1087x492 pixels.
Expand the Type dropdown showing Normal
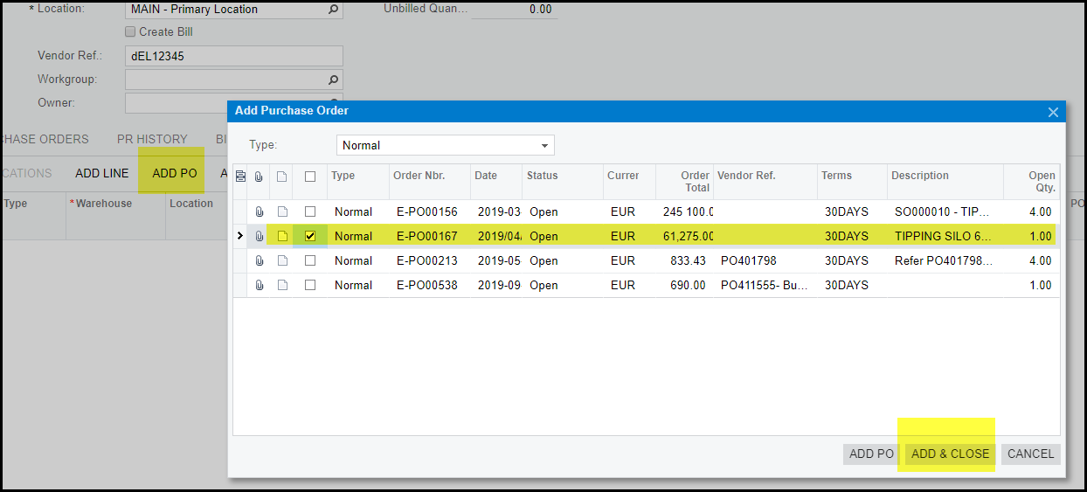coord(544,145)
